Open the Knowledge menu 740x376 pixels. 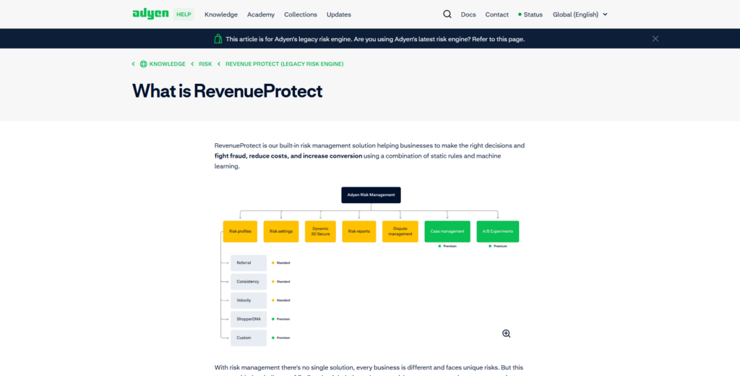click(221, 14)
